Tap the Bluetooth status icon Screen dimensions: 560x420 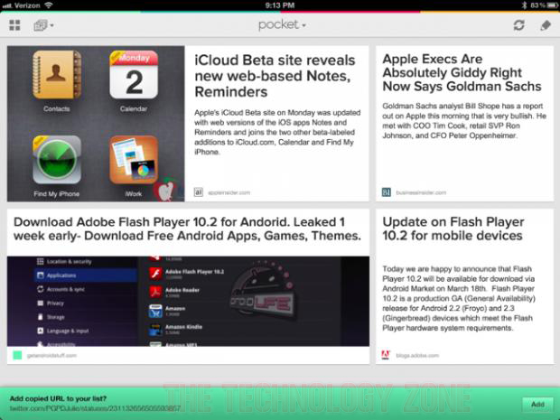tap(524, 5)
